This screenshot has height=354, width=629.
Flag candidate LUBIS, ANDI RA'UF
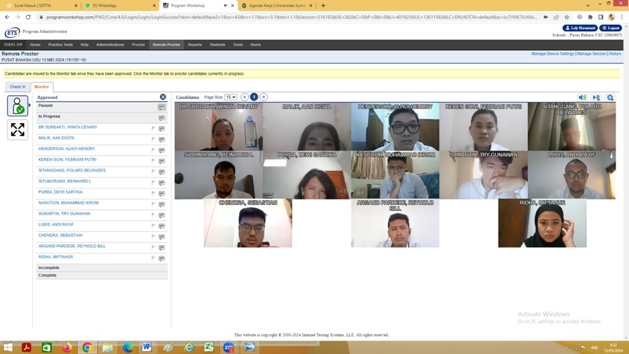pyautogui.click(x=153, y=226)
